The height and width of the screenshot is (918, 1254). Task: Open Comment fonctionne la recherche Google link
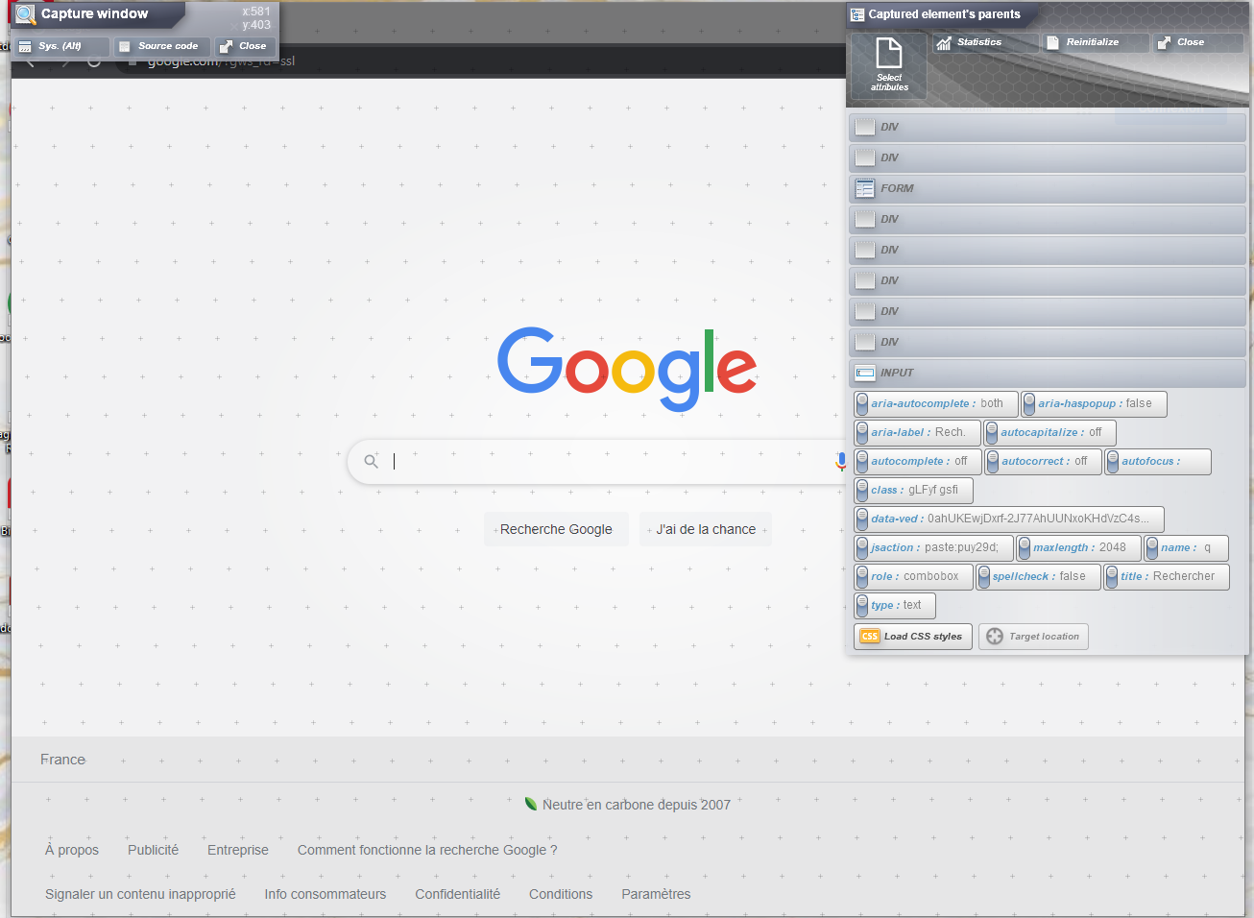(427, 850)
